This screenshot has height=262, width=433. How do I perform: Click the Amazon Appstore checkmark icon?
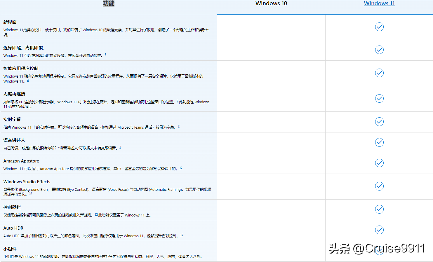379,163
